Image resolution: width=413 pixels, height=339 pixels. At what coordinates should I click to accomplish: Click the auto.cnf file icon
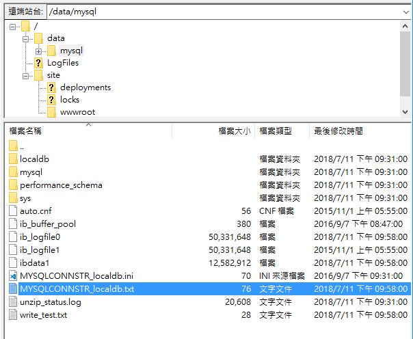13,211
